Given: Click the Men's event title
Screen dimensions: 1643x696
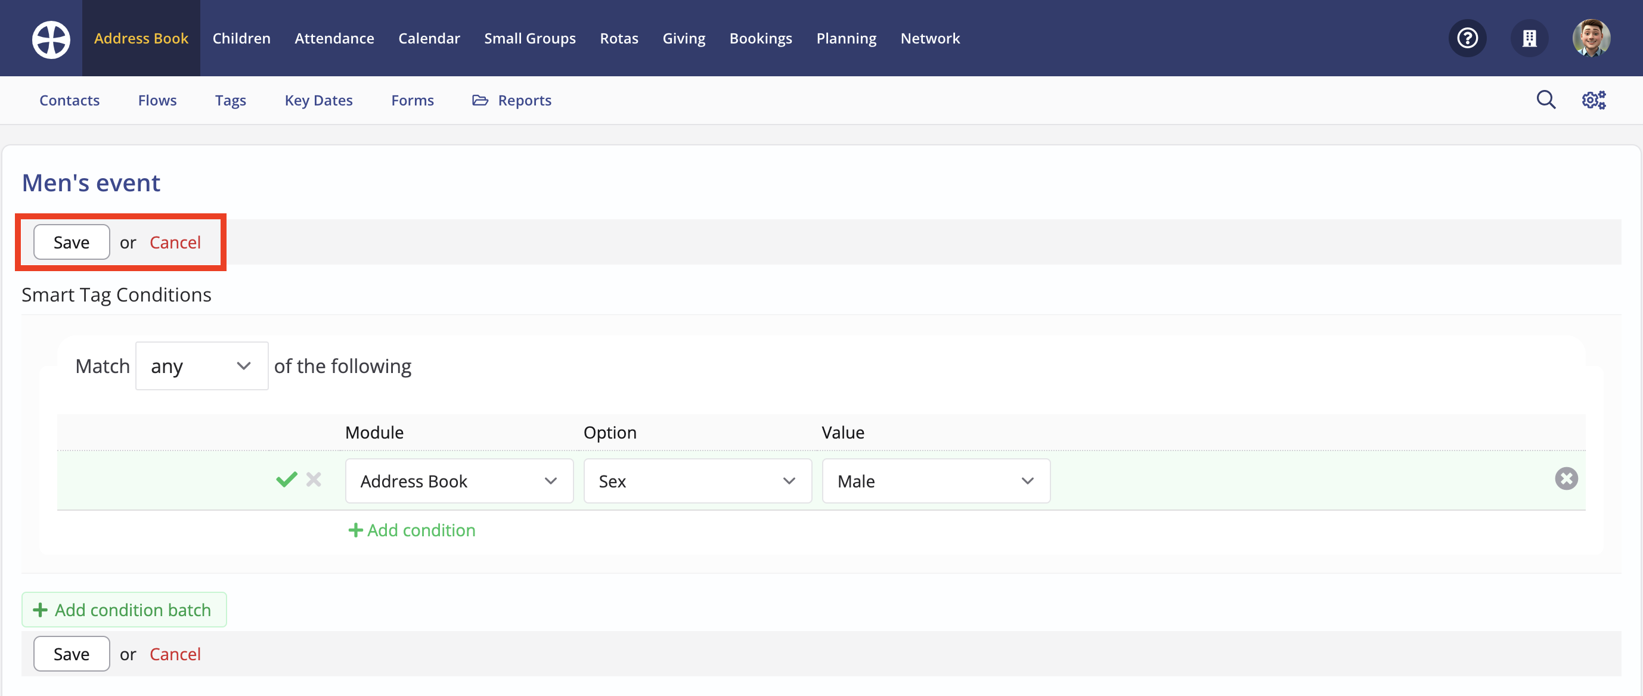Looking at the screenshot, I should coord(91,183).
